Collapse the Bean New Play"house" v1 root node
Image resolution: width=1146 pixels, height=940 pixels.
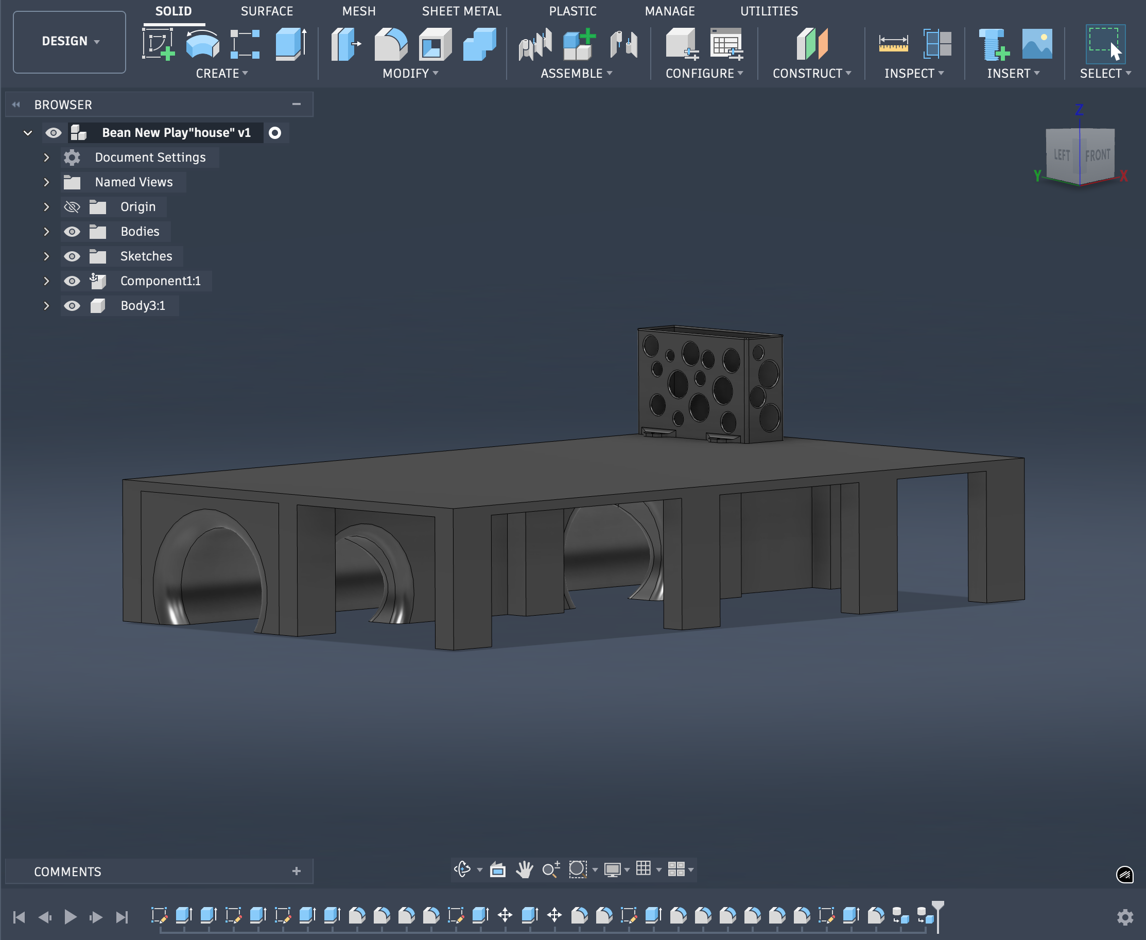[28, 133]
